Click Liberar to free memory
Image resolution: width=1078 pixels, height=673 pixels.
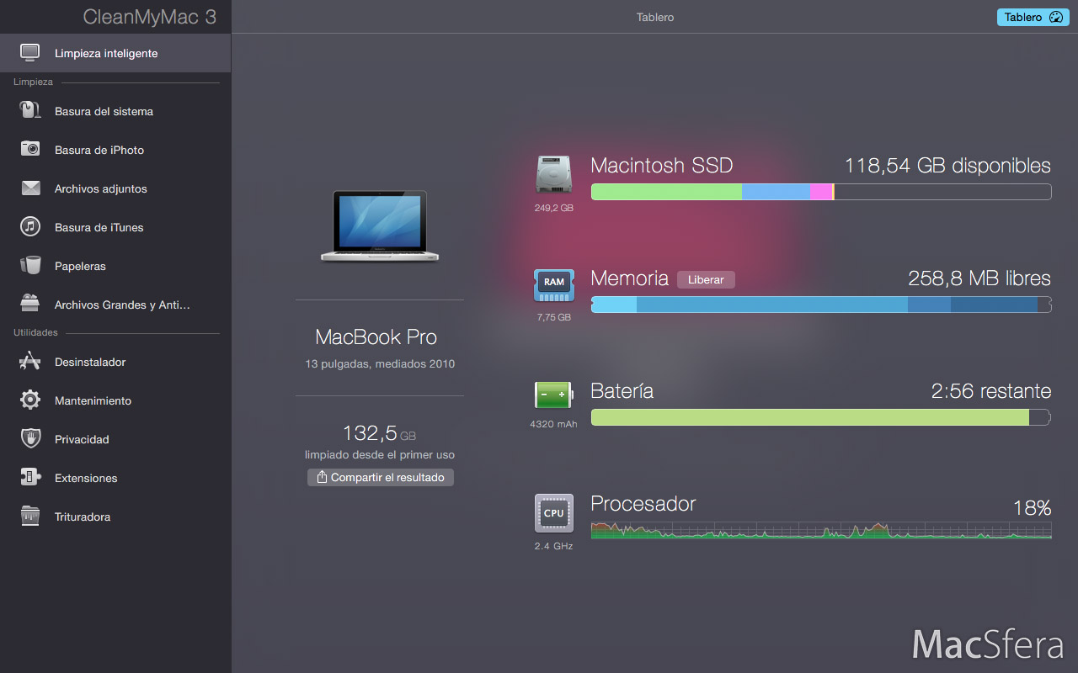[x=706, y=279]
